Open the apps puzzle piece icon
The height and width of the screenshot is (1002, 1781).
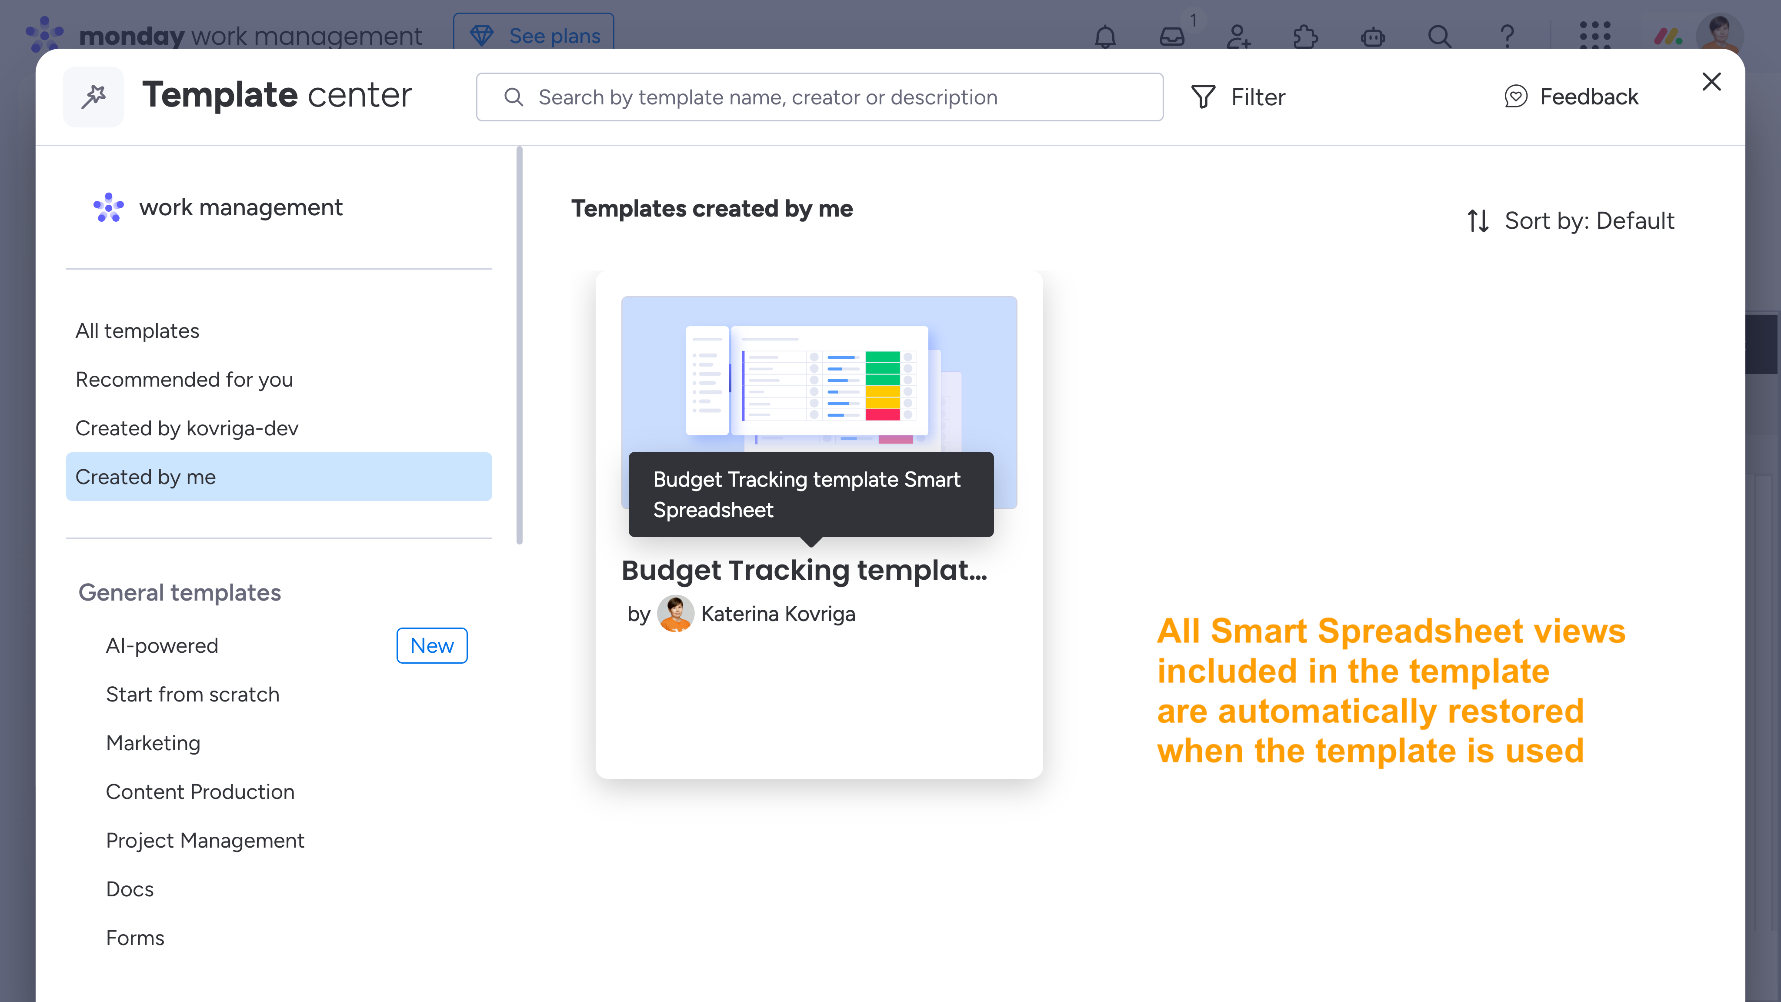(x=1305, y=36)
